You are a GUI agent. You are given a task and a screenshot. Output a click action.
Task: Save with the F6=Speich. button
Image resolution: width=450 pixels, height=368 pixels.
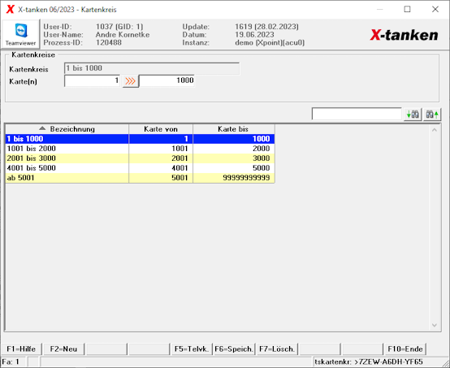click(234, 349)
